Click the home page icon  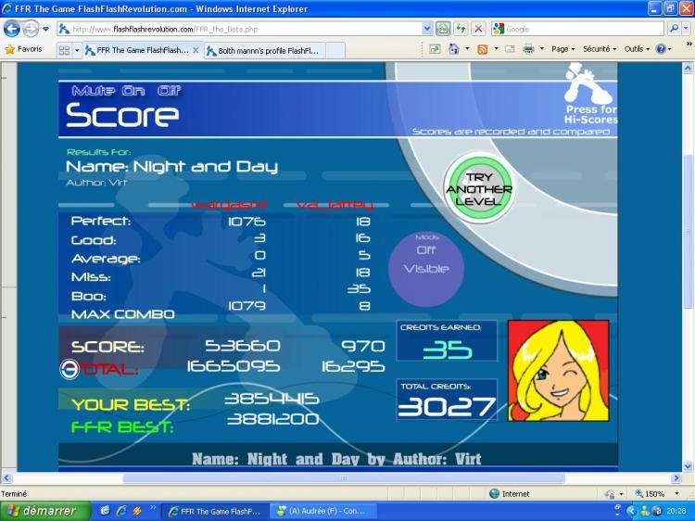point(455,49)
